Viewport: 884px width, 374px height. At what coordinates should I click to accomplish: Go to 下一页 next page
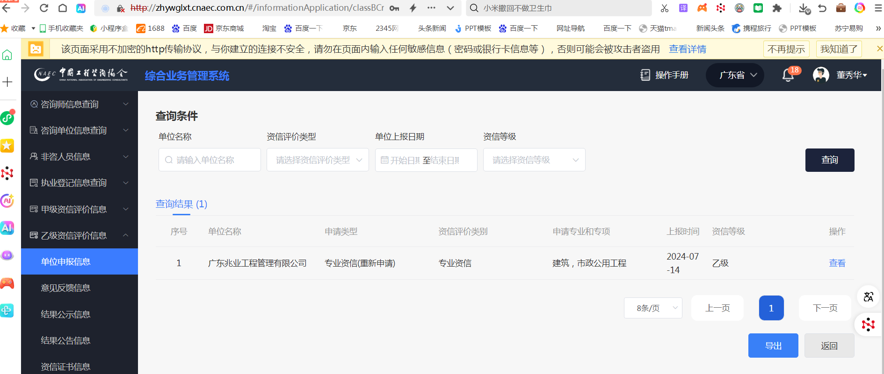[825, 308]
